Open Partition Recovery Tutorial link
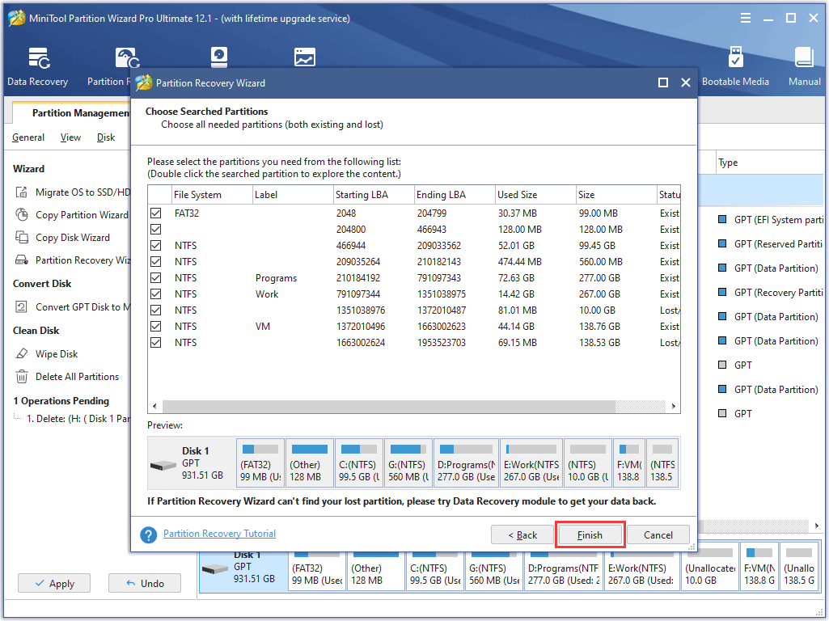The image size is (829, 621). pos(219,534)
